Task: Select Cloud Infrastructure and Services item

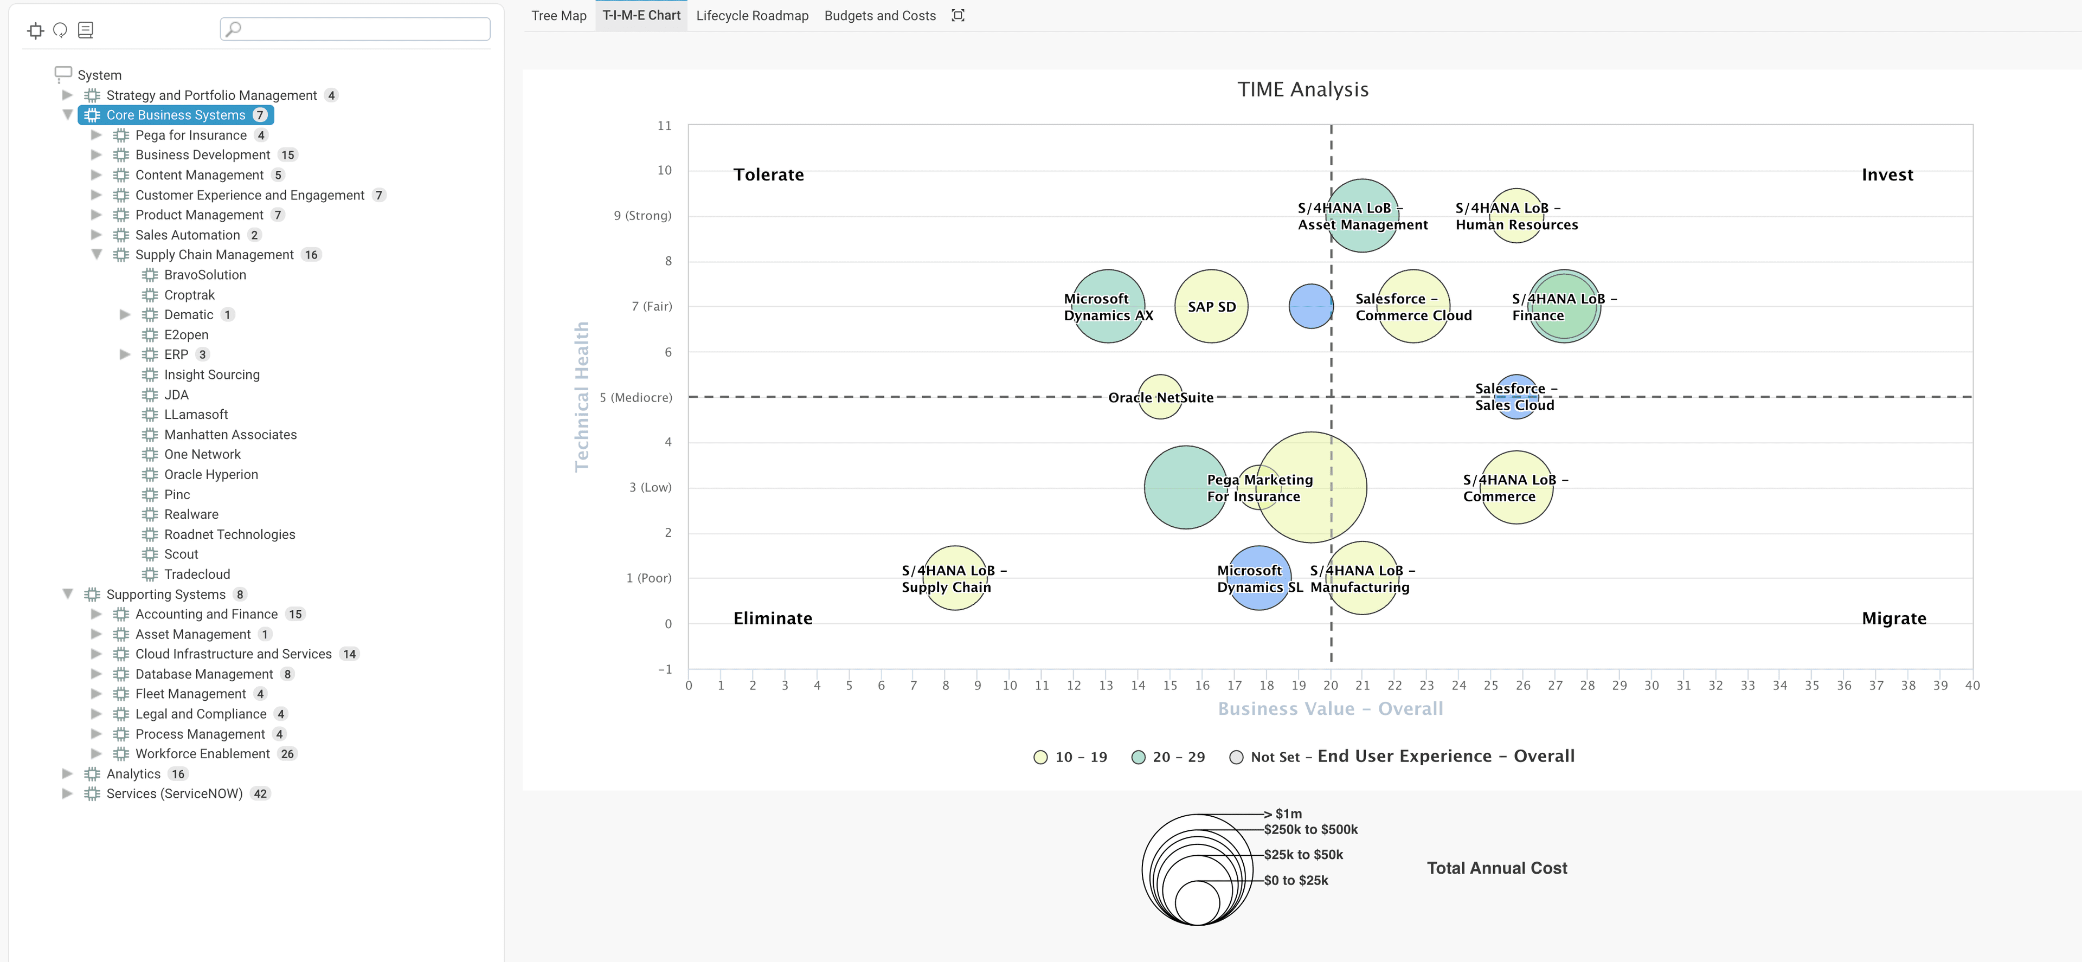Action: coord(234,654)
